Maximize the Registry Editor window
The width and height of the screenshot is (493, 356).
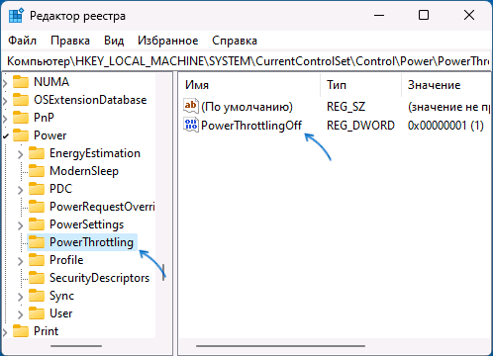424,15
